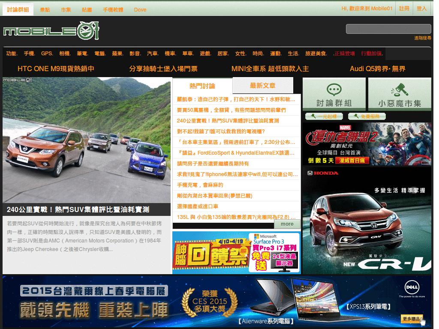Open 嚴凱泰：造自己的子彈 discussion
This screenshot has height=329, width=439.
(236, 99)
